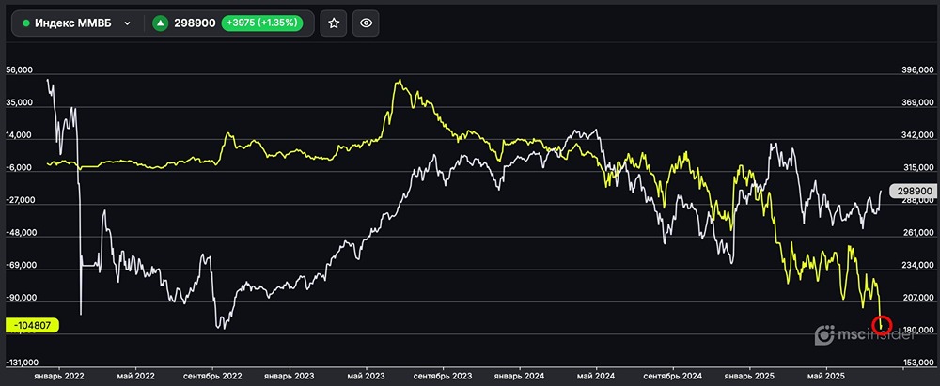Click the 298900 index value in header
This screenshot has width=940, height=386.
(x=195, y=23)
